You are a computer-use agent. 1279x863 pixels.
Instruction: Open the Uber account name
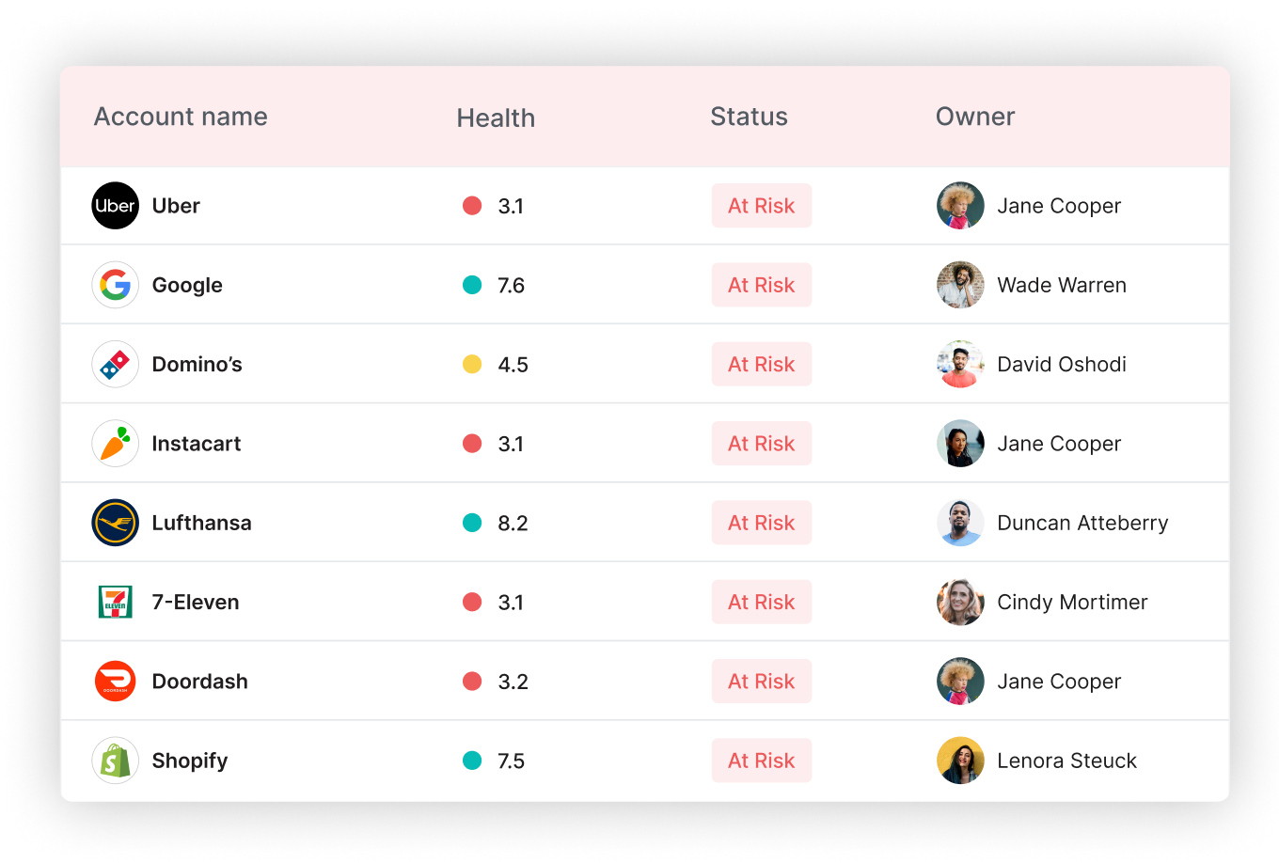[176, 206]
